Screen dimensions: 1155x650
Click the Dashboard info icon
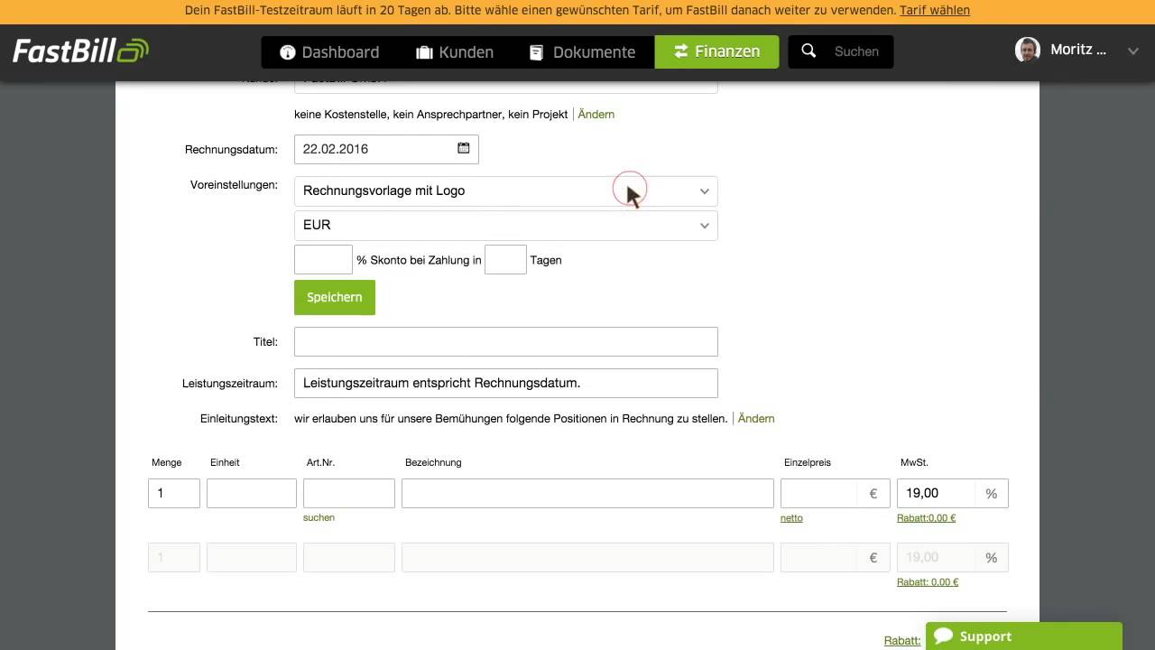pyautogui.click(x=288, y=52)
